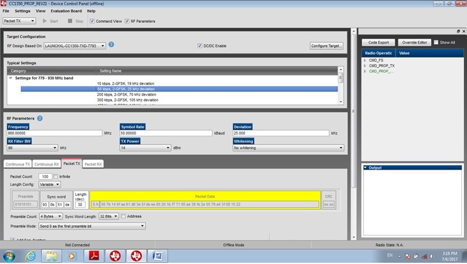The image size is (467, 264).
Task: Open RX Filter BW dropdown
Action: tap(32, 147)
